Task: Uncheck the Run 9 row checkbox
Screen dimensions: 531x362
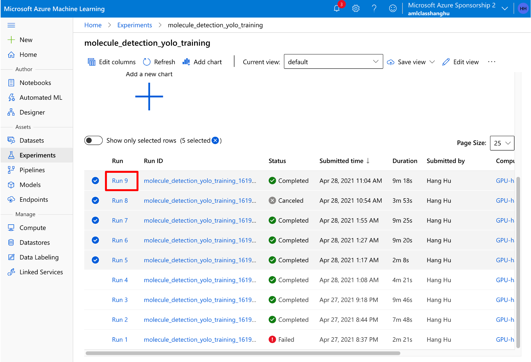Action: coord(95,181)
